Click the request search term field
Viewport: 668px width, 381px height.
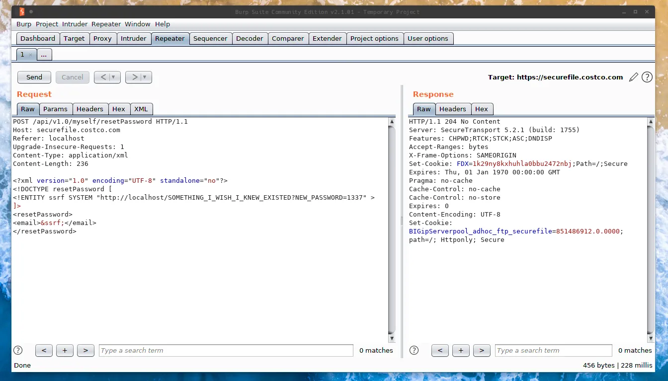226,350
